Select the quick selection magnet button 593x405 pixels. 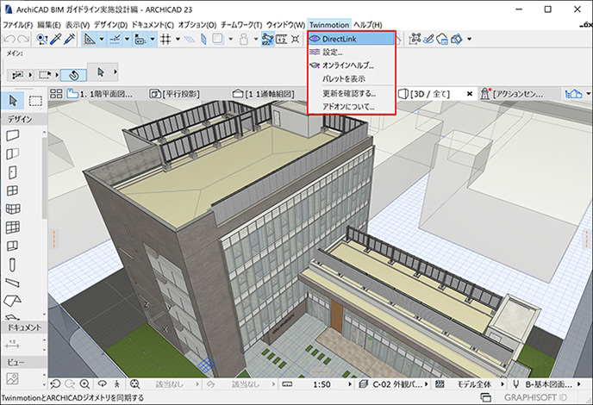[x=74, y=75]
